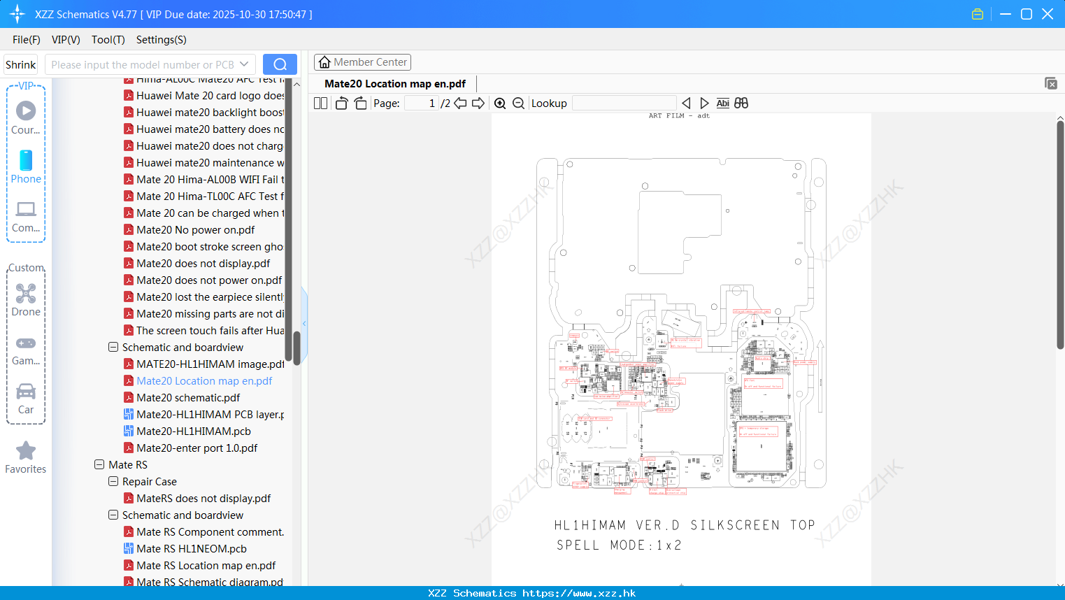Click the Member Center button
The image size is (1065, 600).
362,62
